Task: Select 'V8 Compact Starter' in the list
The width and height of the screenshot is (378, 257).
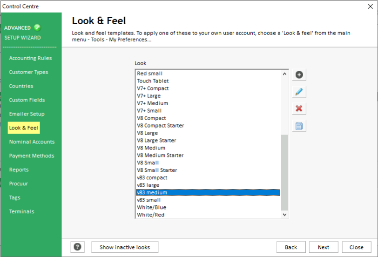Action: pos(208,126)
